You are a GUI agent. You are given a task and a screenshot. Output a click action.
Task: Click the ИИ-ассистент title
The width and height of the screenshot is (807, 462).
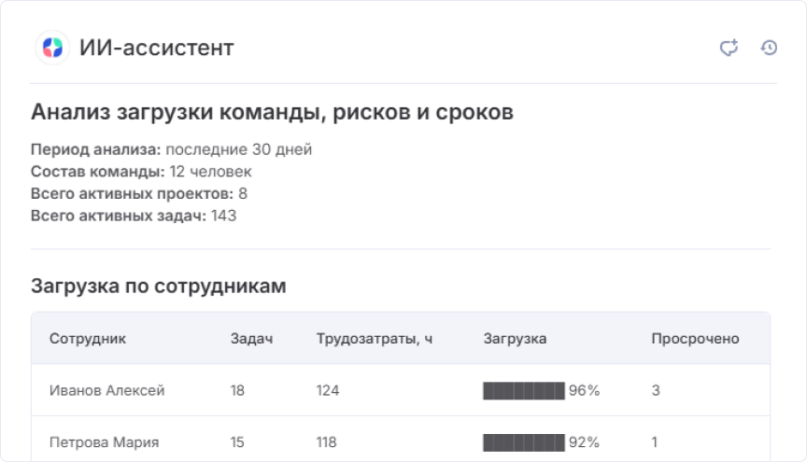tap(157, 48)
